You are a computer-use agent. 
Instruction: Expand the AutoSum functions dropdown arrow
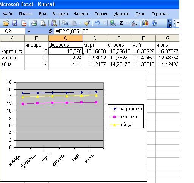(x=128, y=23)
